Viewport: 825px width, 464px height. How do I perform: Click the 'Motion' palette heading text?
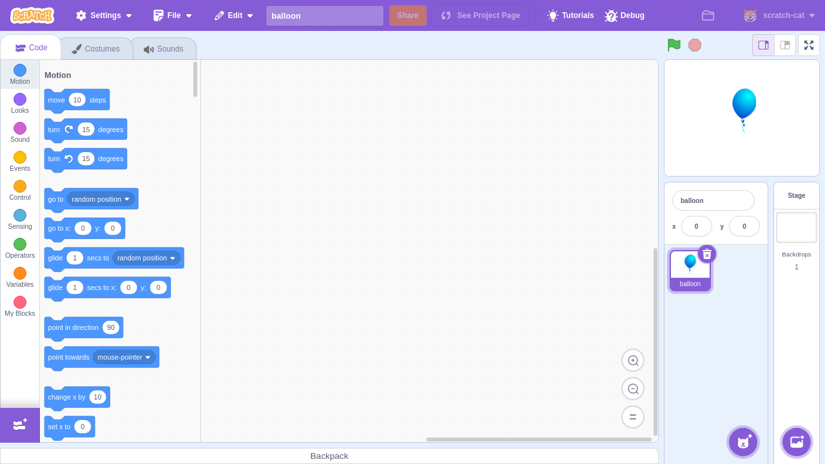pos(58,75)
